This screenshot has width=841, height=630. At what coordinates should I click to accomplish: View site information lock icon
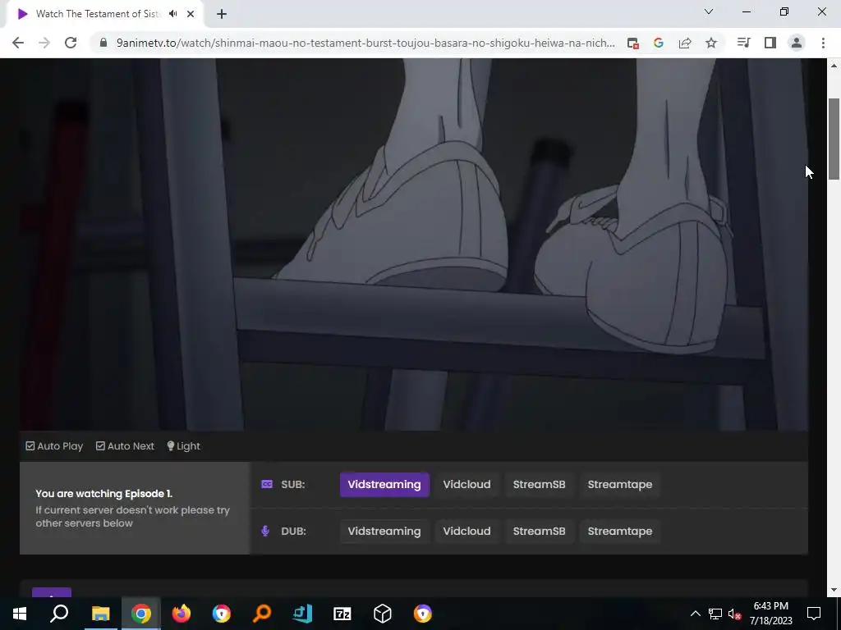[103, 43]
